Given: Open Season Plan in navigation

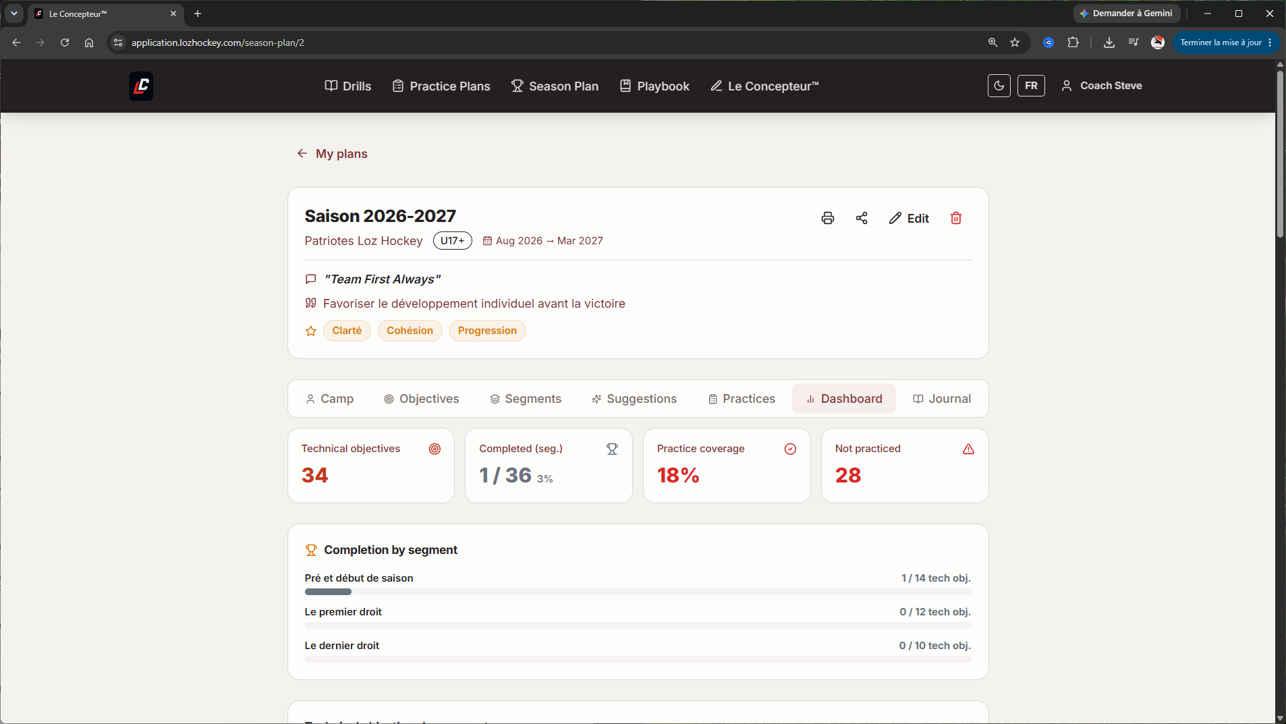Looking at the screenshot, I should 555,86.
